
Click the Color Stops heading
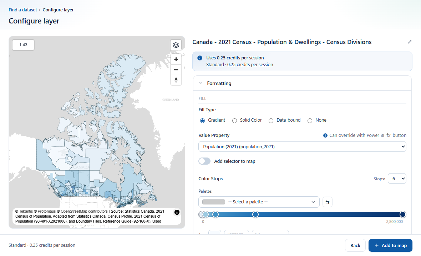coord(210,179)
